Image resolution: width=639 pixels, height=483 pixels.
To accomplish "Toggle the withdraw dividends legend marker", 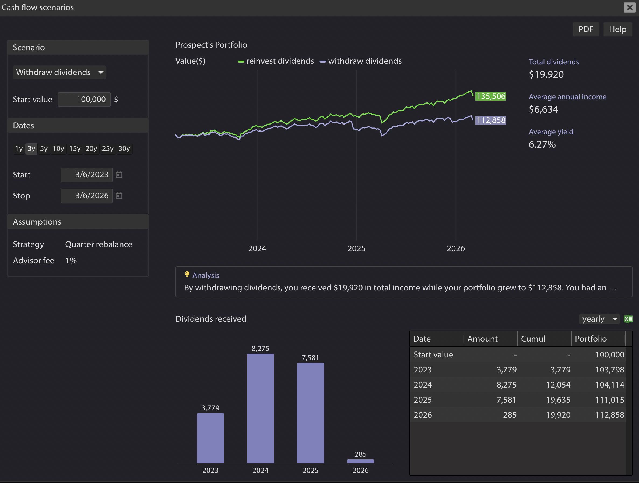I will tap(323, 62).
